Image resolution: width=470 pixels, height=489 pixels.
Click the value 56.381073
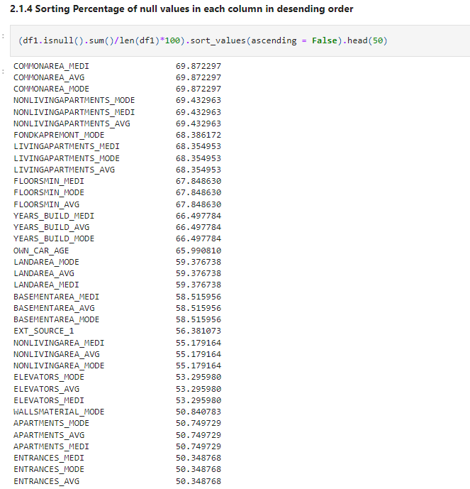pyautogui.click(x=198, y=331)
